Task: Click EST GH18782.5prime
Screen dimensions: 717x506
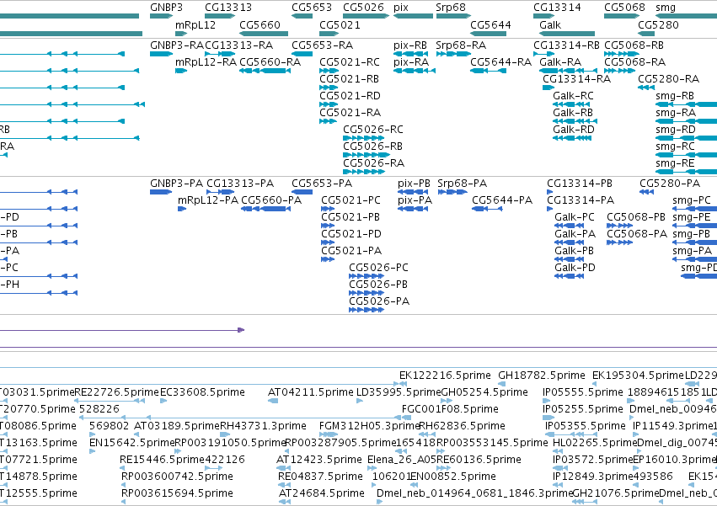Action: click(542, 376)
